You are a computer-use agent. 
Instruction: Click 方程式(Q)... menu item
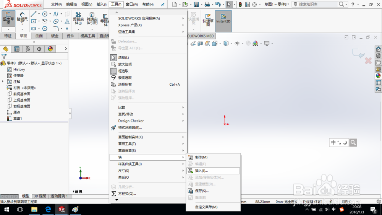[148, 194]
